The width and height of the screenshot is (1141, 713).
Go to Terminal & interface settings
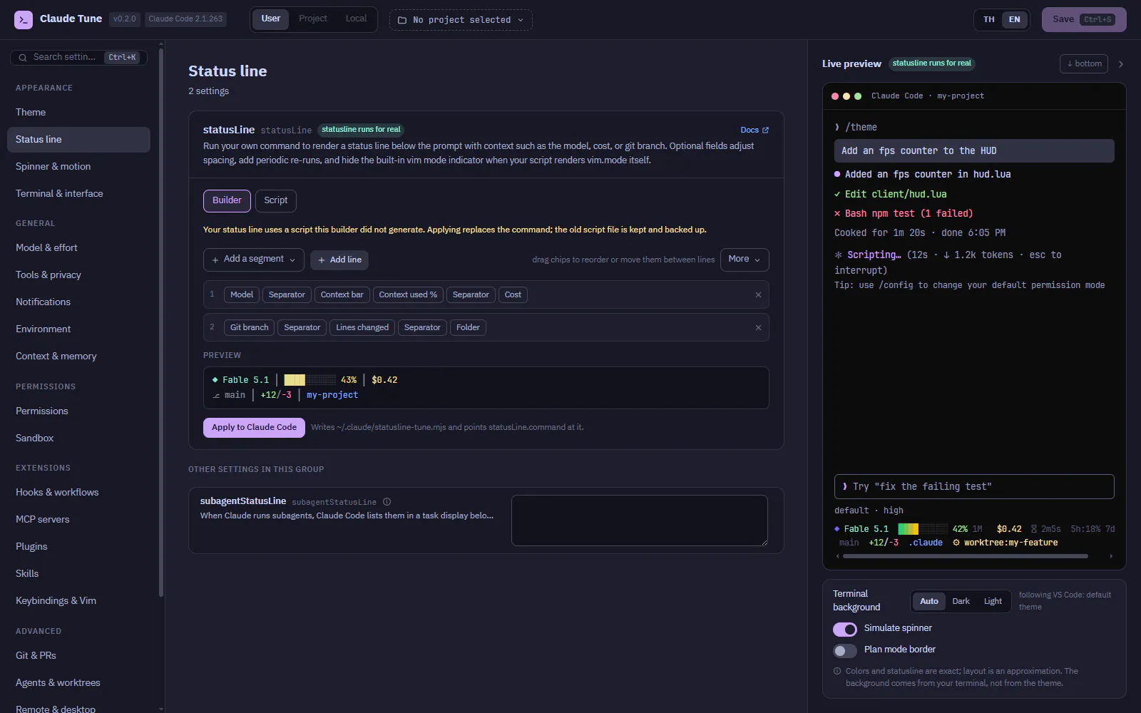pos(78,194)
